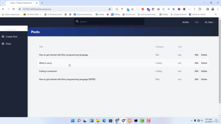Open the terminal icon in taskbar

[x=136, y=121]
